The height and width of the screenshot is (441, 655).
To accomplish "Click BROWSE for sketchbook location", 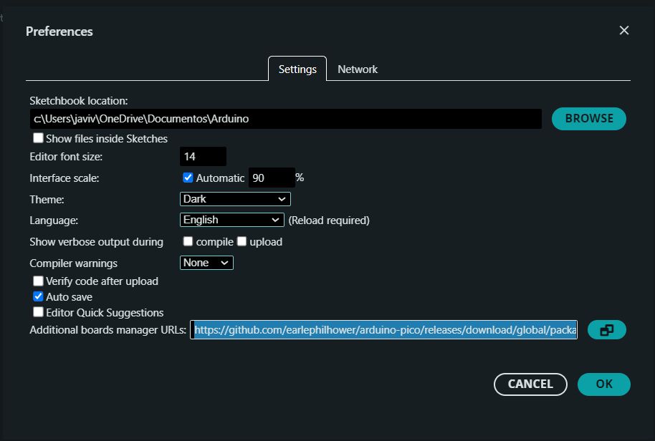I will [588, 118].
